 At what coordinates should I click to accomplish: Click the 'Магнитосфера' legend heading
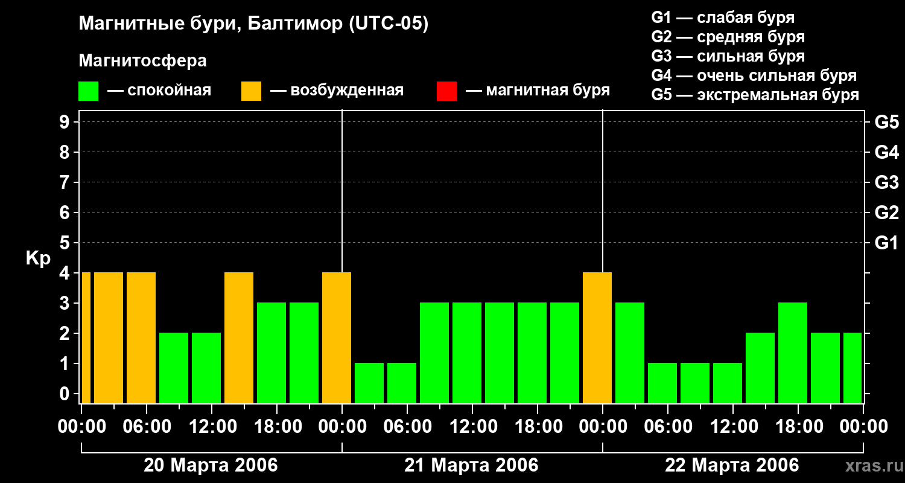tap(142, 61)
